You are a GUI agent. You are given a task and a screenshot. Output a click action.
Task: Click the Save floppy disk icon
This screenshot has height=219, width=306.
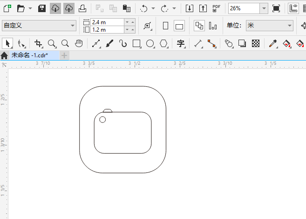42,8
